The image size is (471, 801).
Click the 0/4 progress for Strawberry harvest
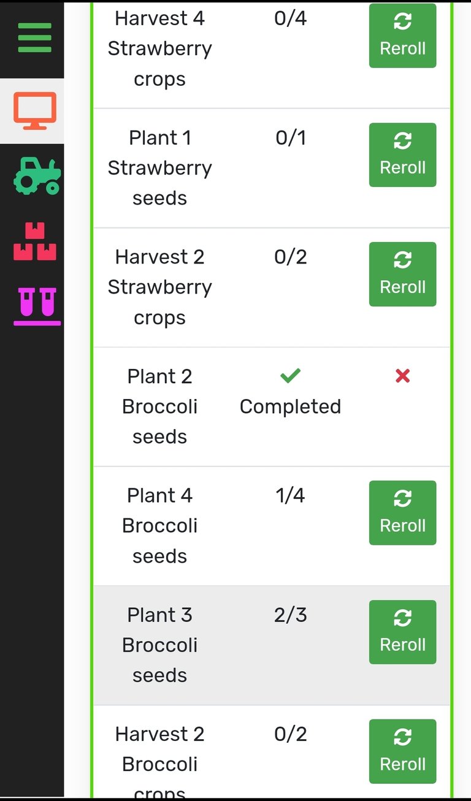pos(291,18)
